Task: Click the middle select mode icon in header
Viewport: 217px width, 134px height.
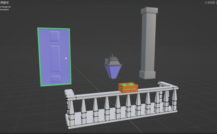Action: (4, 2)
